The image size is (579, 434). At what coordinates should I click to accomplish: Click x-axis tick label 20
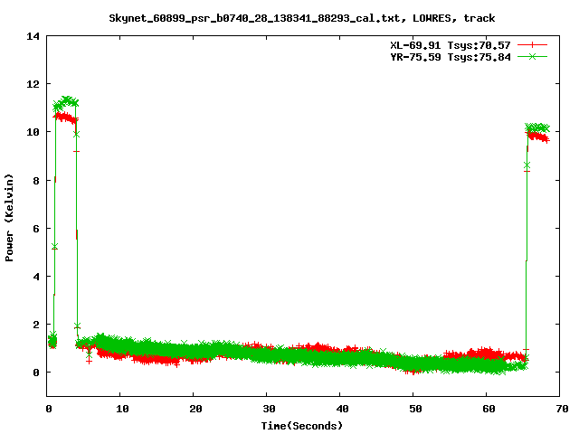click(195, 409)
